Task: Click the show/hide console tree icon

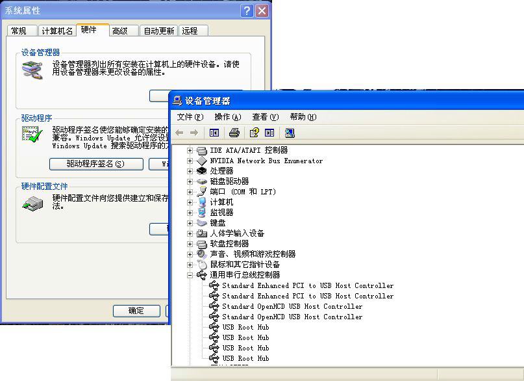Action: 214,133
